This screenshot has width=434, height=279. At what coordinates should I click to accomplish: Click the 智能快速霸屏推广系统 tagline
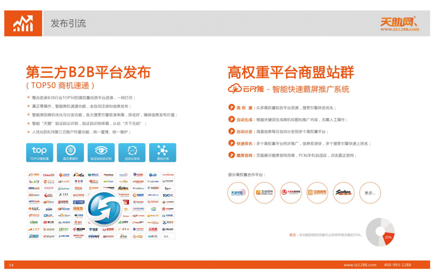tap(311, 89)
